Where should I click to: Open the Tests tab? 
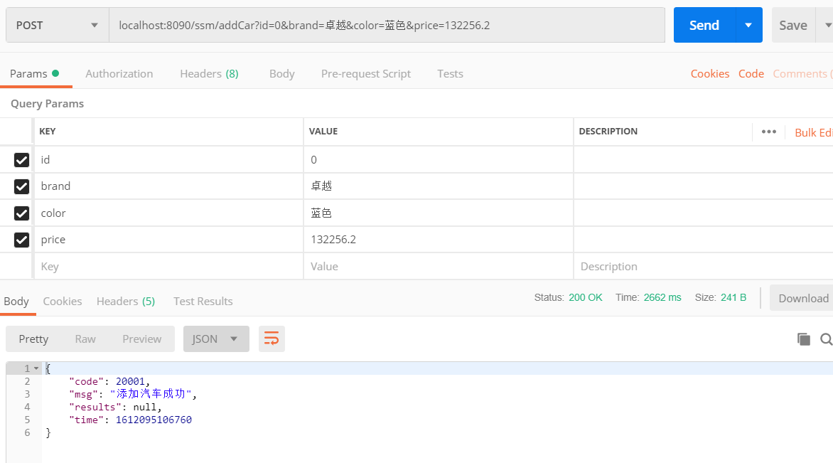pyautogui.click(x=450, y=74)
